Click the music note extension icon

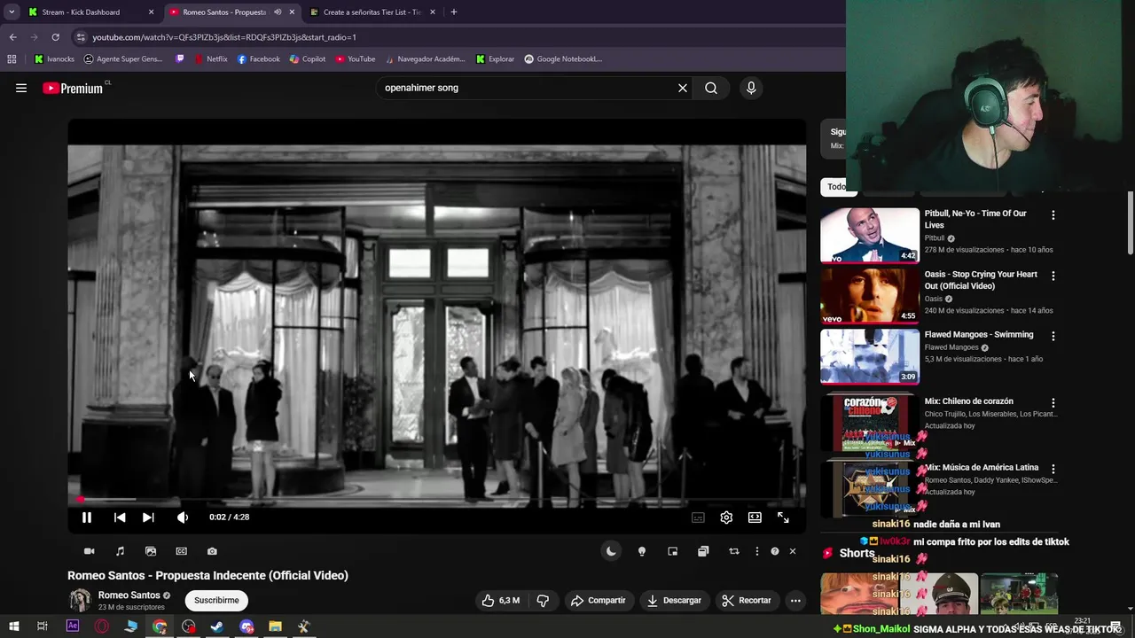coord(120,551)
